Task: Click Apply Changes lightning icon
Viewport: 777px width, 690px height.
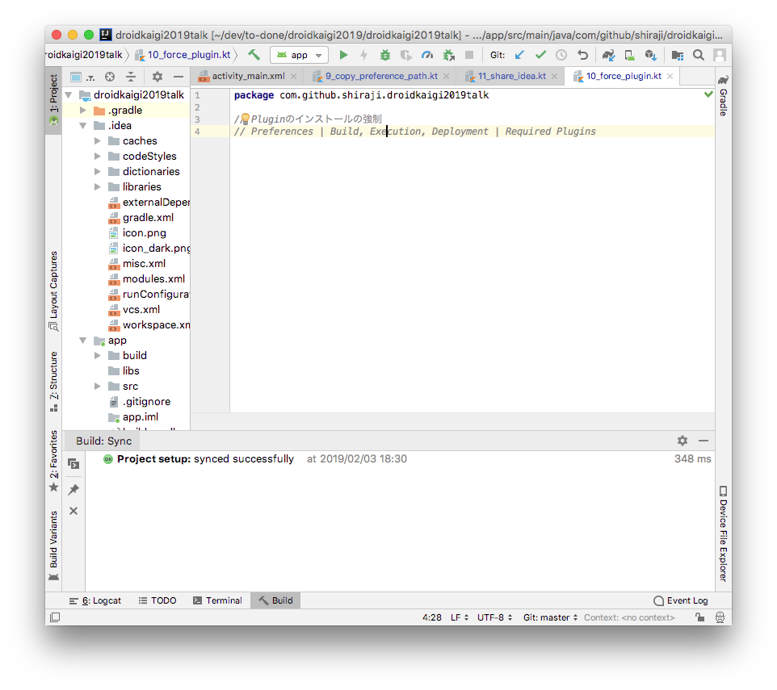Action: pos(363,55)
